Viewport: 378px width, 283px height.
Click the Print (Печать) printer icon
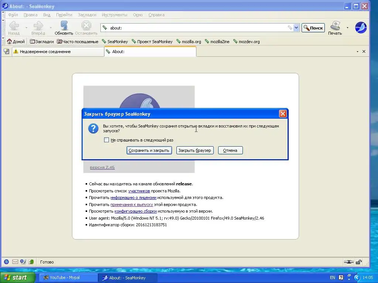[335, 25]
